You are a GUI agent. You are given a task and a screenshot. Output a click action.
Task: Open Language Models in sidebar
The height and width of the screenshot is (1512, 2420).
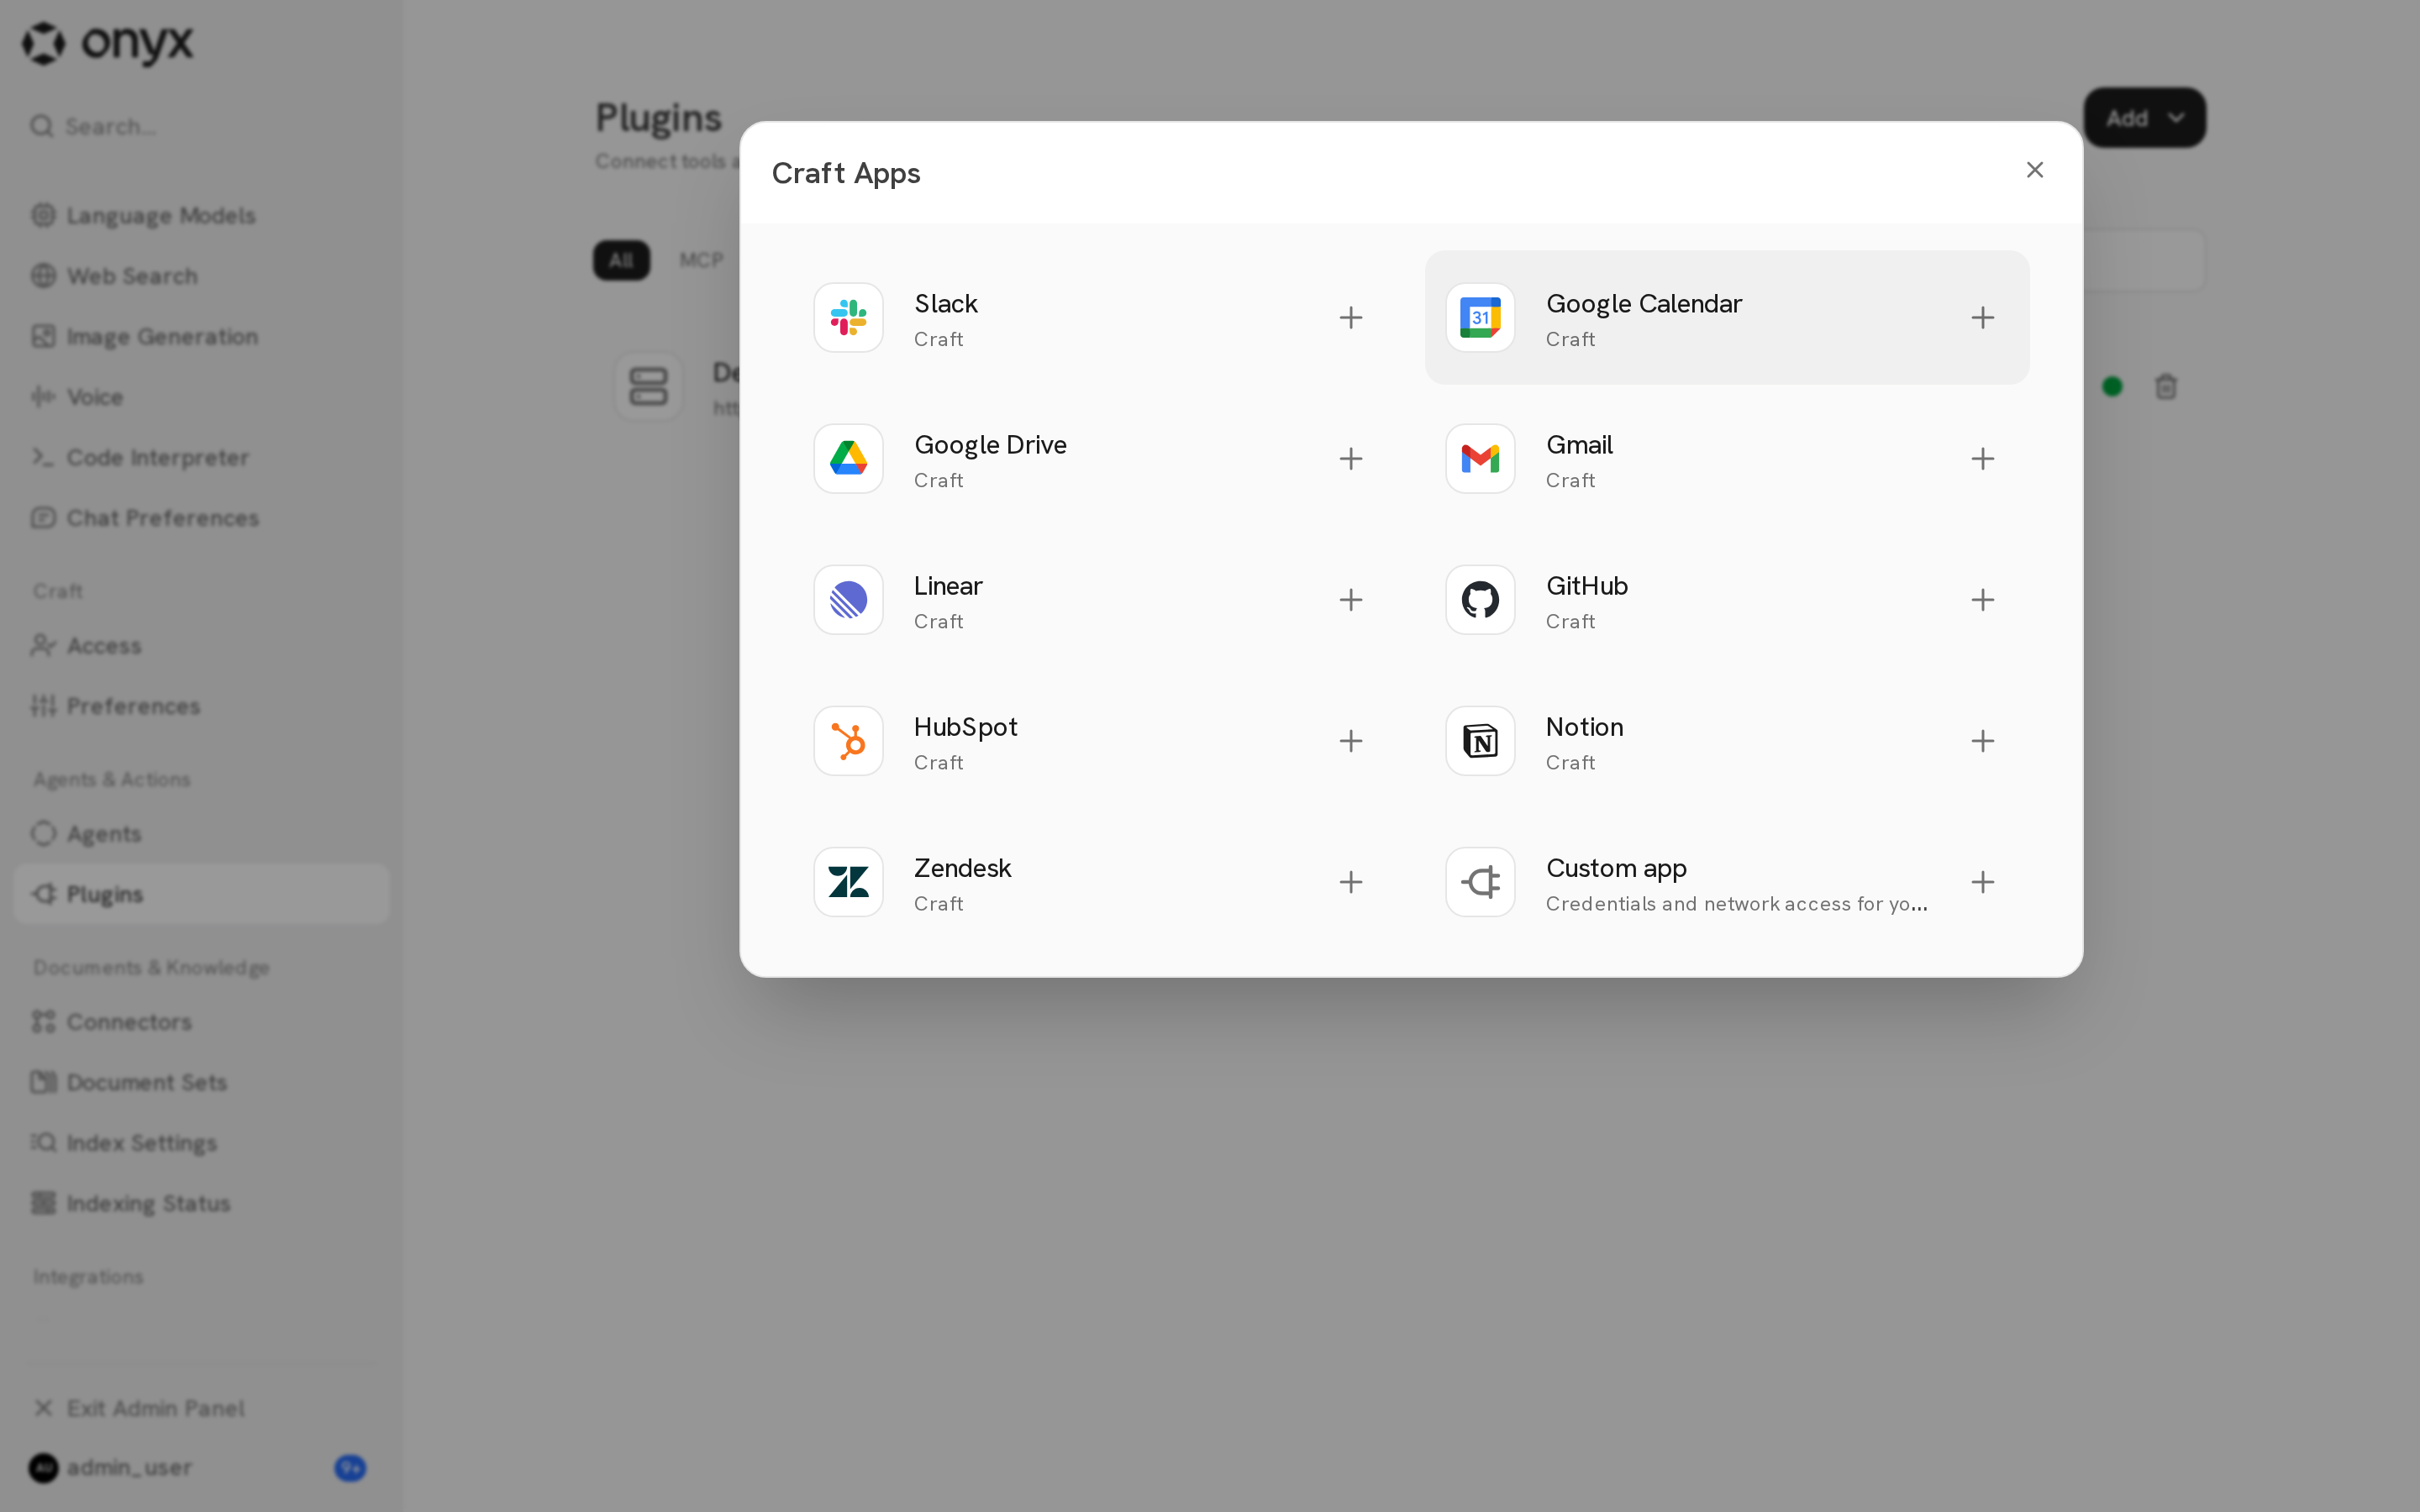click(200, 215)
